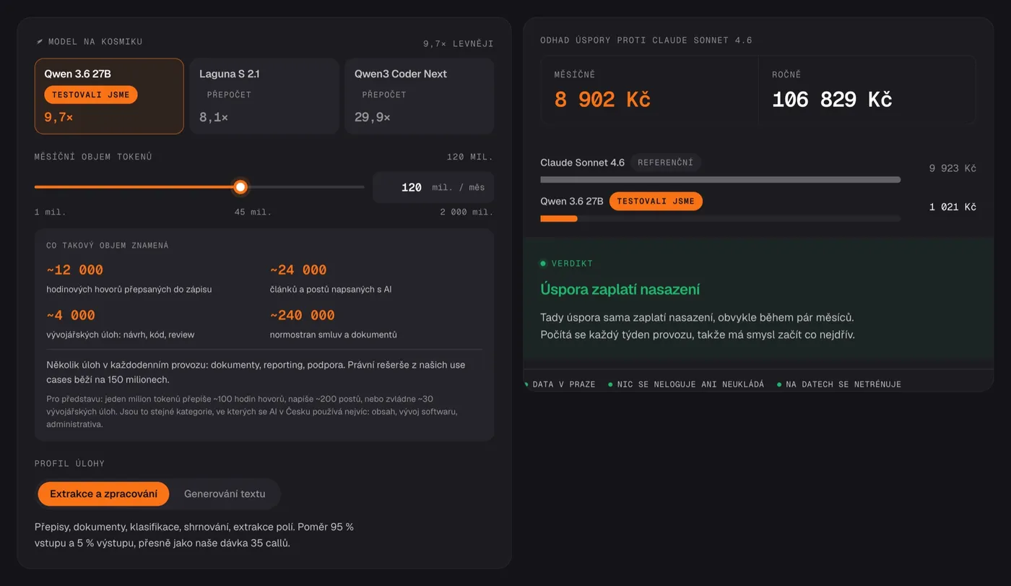Click the TESTOVALI JSME badge in Qwen 3.6 27B card

90,95
